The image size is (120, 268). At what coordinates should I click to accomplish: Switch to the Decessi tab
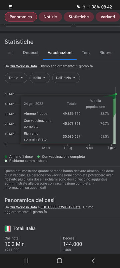31,53
